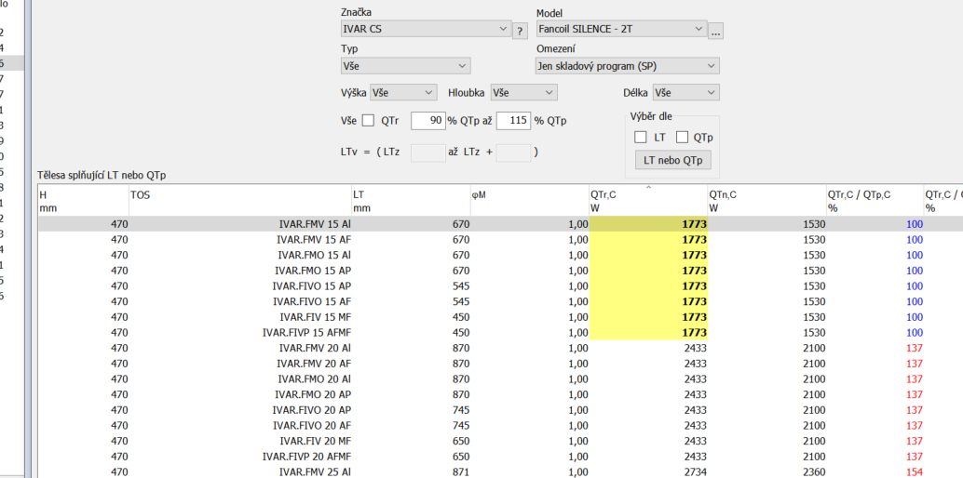Click the QTr,C / QTp,C % column header

click(875, 201)
